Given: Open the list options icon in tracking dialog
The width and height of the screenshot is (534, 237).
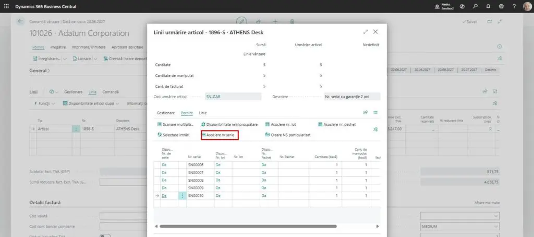Looking at the screenshot, I should (x=375, y=112).
